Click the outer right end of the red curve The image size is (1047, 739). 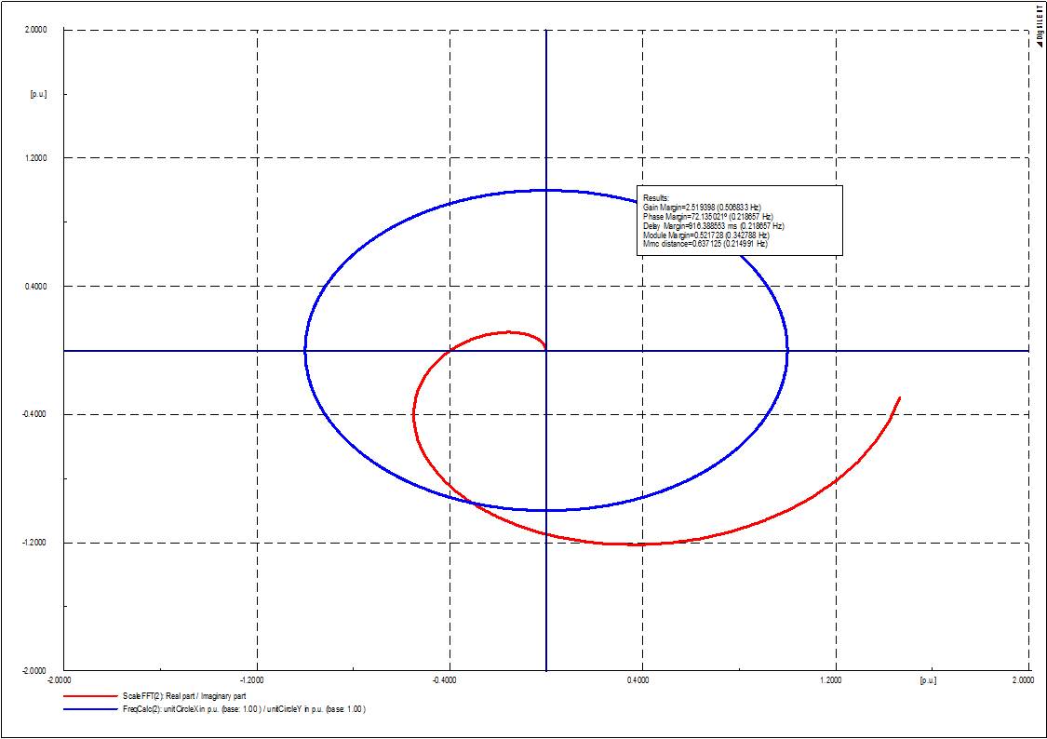(899, 398)
